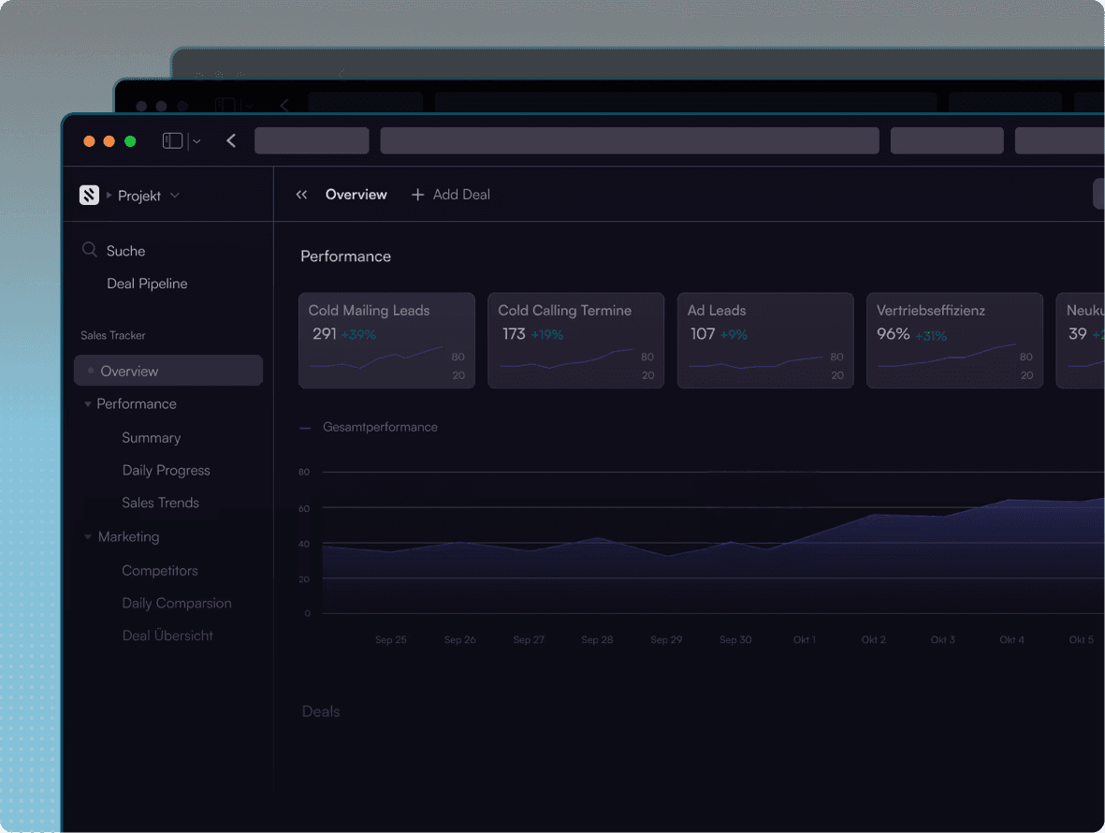Click the browser back arrow
Screen dimensions: 1105x833
tap(231, 140)
